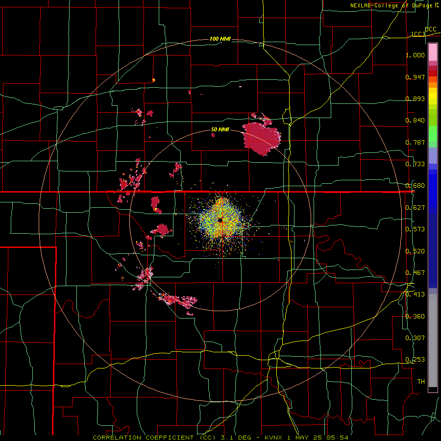The image size is (441, 441).
Task: Click the 100 NMI range ring label
Action: tap(220, 39)
